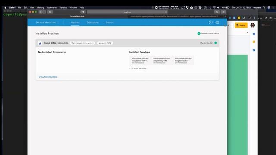The height and width of the screenshot is (155, 276).
Task: Open dropdown arrow left of Share button
Action: 232,25
